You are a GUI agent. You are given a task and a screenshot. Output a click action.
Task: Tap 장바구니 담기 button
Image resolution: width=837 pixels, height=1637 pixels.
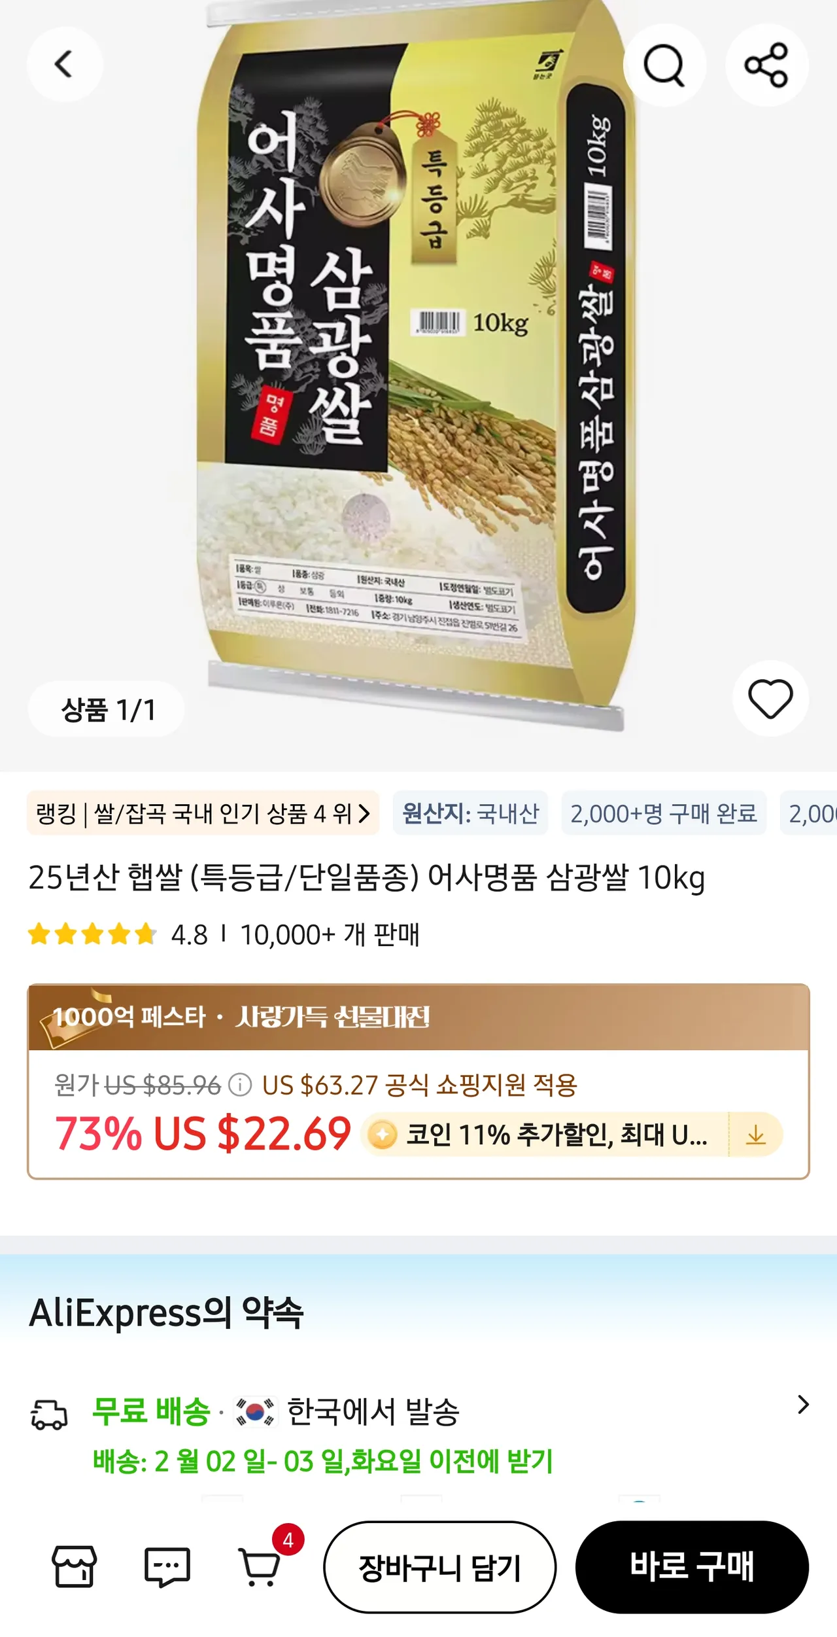coord(440,1567)
